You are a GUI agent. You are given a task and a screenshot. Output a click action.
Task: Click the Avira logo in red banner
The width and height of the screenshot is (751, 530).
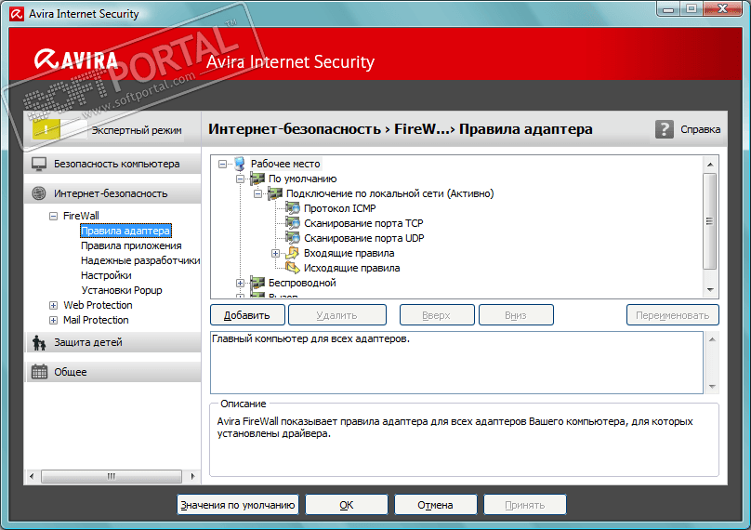[75, 60]
